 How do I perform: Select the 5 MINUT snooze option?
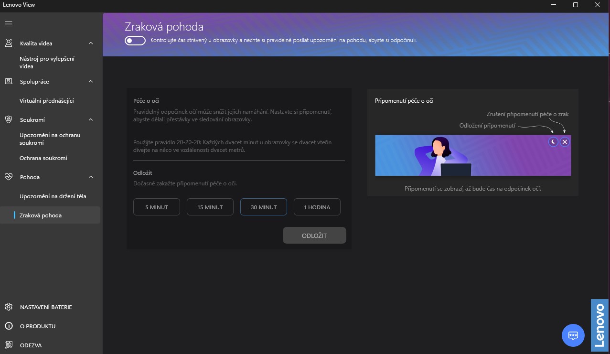157,207
